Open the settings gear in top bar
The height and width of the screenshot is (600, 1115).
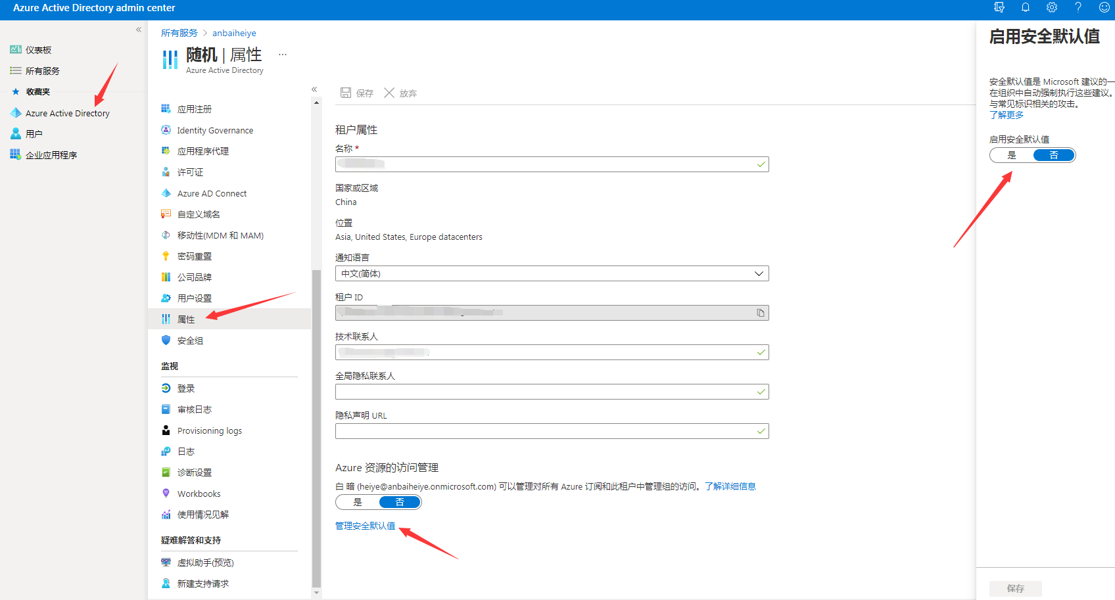1052,8
